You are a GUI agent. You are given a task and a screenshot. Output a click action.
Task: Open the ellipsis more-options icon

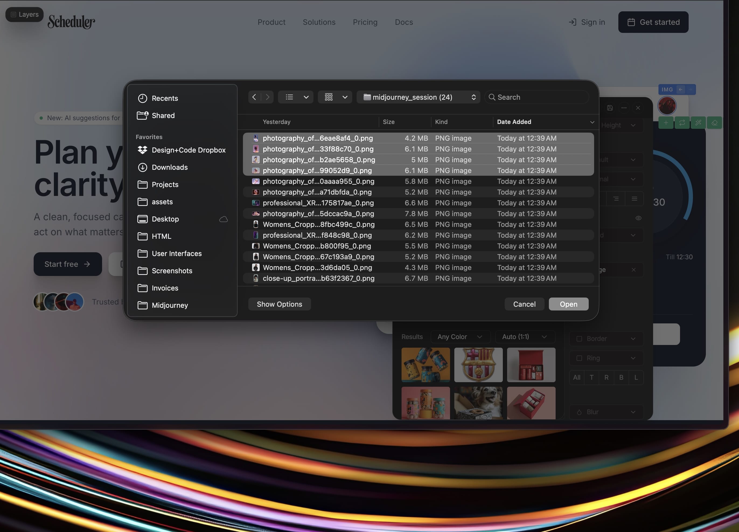click(624, 108)
